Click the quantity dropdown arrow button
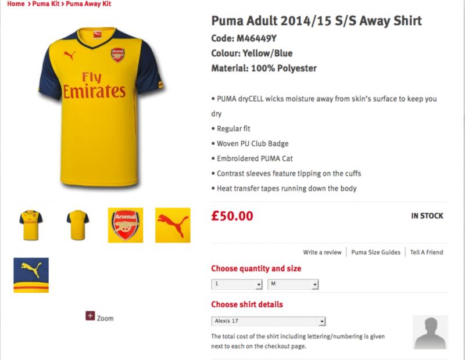The width and height of the screenshot is (465, 360). [x=259, y=285]
